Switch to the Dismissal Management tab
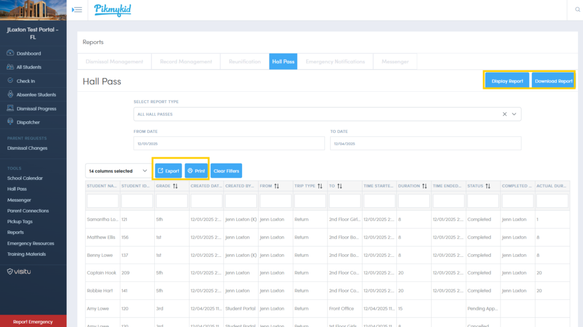Image resolution: width=583 pixels, height=327 pixels. [x=114, y=62]
